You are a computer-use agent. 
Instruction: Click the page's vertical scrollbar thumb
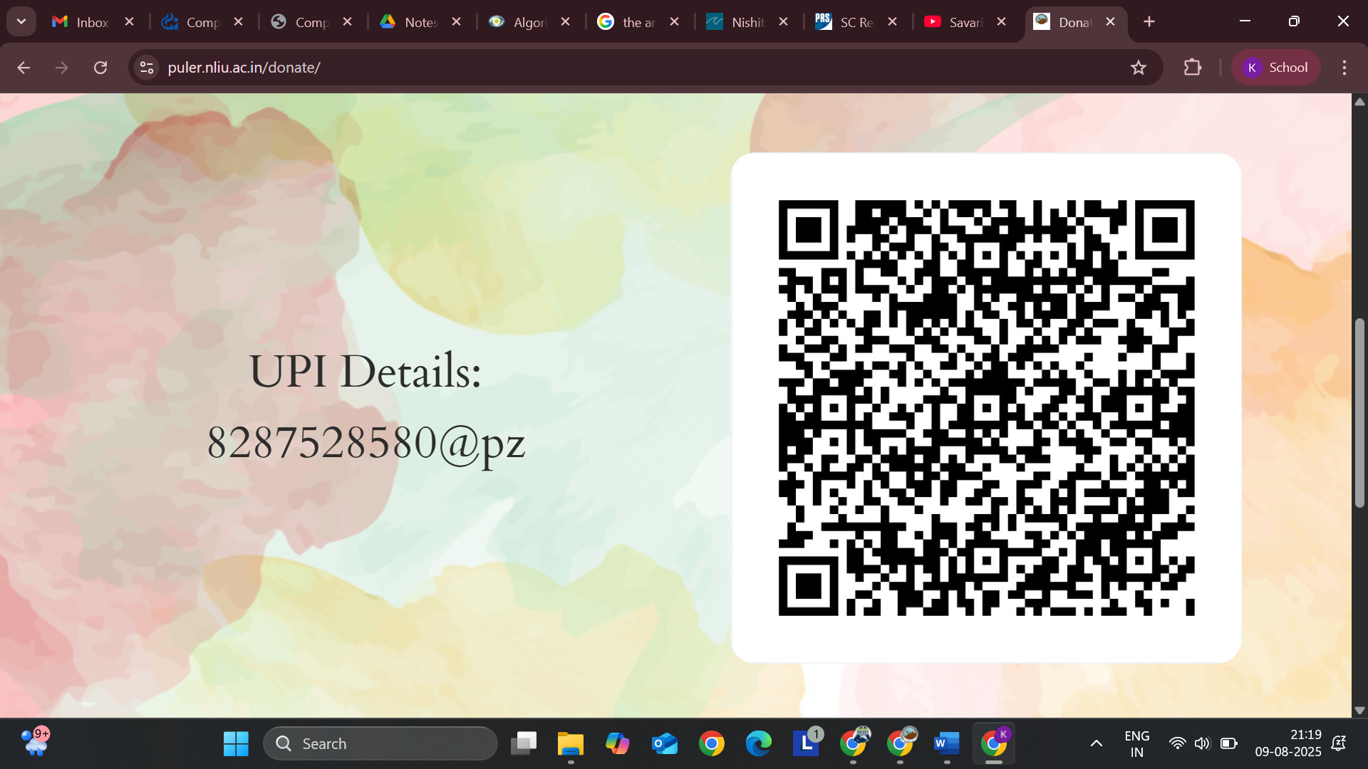[1359, 413]
